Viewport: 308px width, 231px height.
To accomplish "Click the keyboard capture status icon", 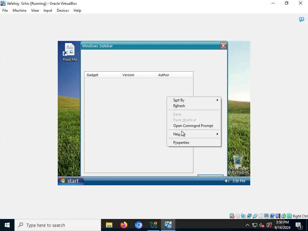I will (289, 216).
